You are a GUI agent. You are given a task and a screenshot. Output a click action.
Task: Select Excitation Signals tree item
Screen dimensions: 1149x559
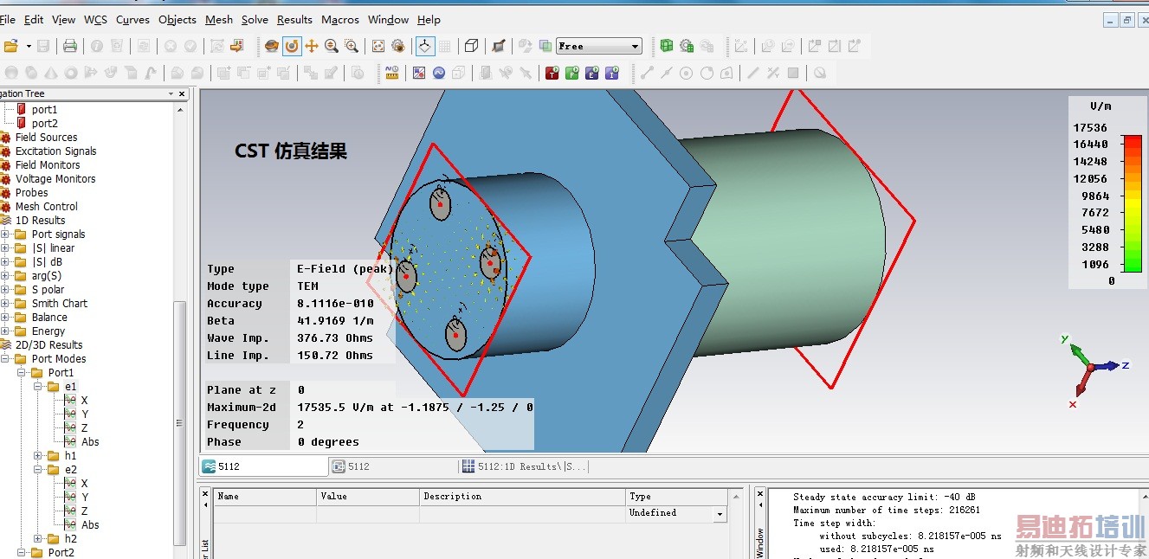[x=55, y=151]
